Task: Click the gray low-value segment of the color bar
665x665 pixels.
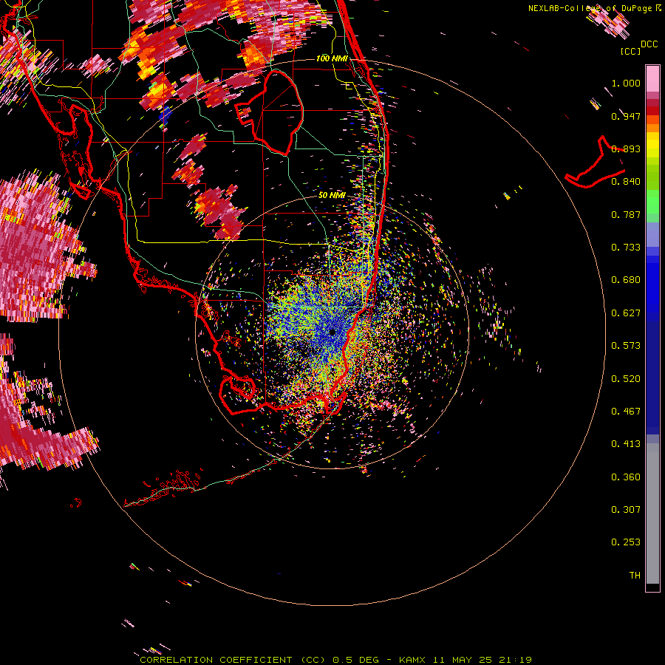Action: pos(652,514)
